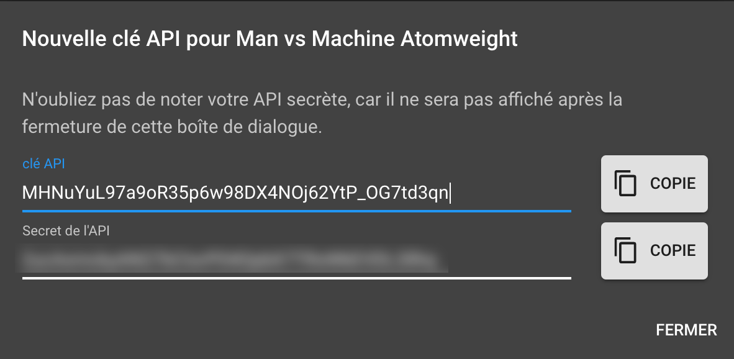Place the cursor at the end of the API key
Screen dimensions: 734x359
450,193
